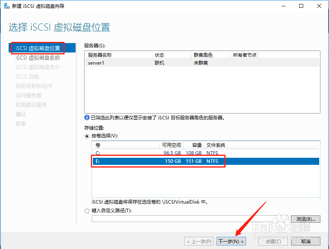Select the server1 row in server list
The width and height of the screenshot is (329, 249).
pos(117,63)
